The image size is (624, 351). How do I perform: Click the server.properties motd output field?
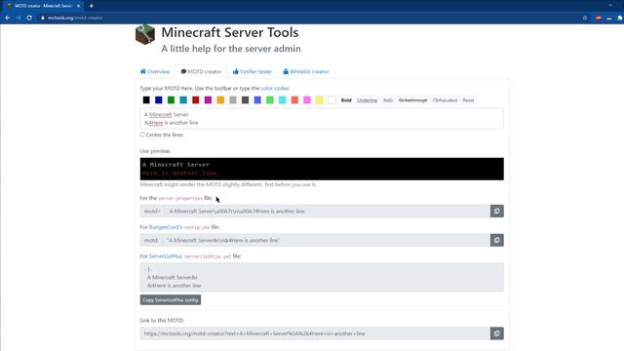(328, 212)
